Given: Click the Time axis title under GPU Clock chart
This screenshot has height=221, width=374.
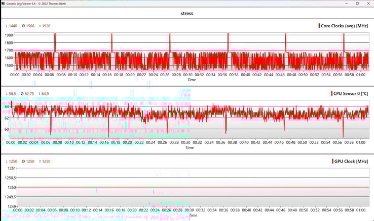Looking at the screenshot, I should [x=193, y=215].
